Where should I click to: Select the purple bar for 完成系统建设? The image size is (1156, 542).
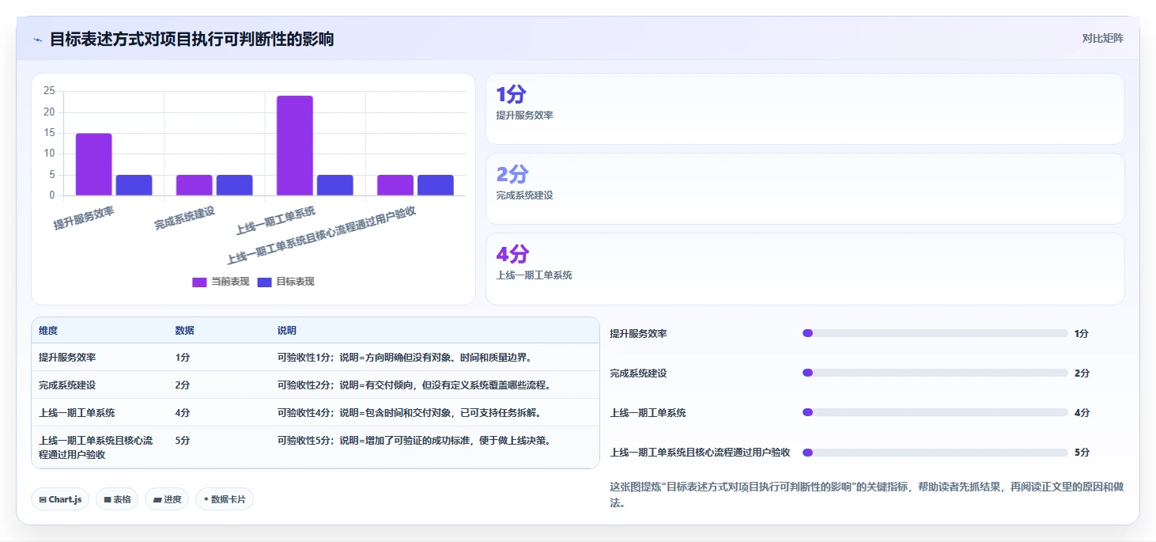pyautogui.click(x=195, y=185)
